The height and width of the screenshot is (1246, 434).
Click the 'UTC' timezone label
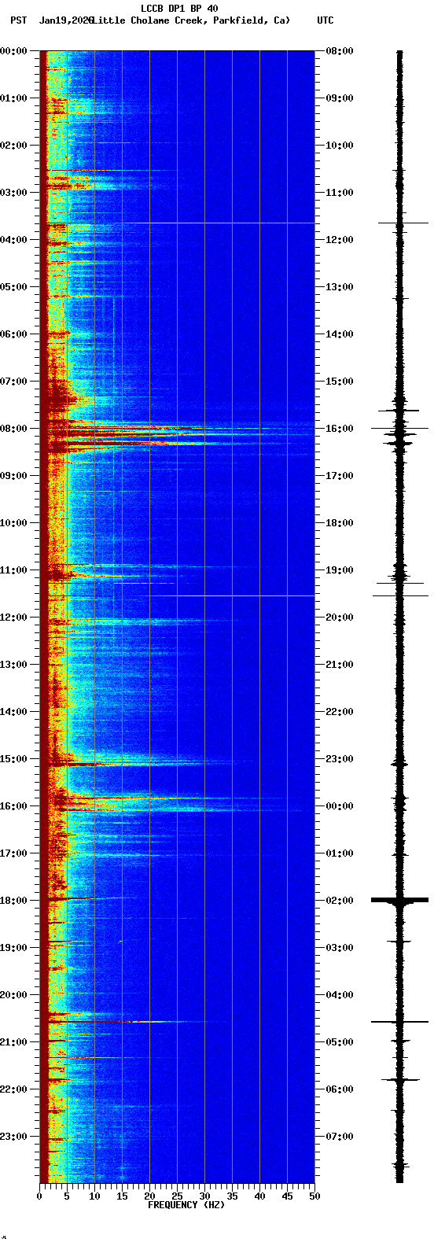pyautogui.click(x=325, y=20)
